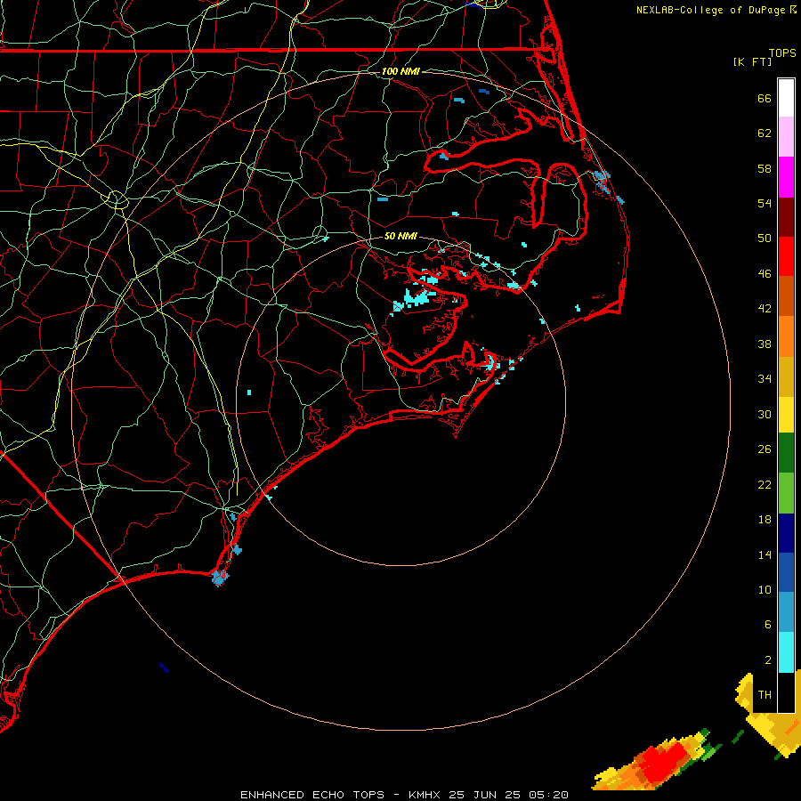
Task: Click "ENHANCED ECHO TOPS" in the caption
Action: click(312, 795)
